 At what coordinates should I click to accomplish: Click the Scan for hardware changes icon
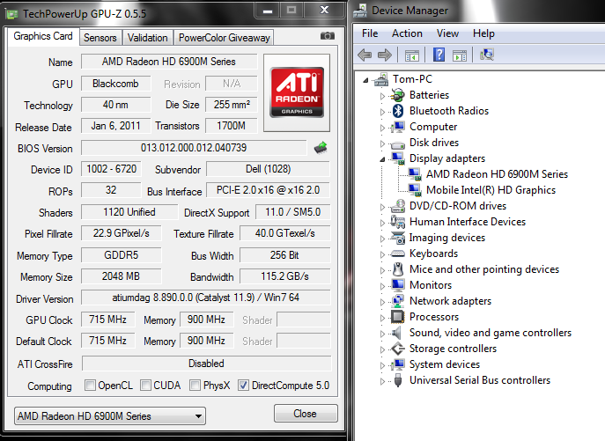coord(487,55)
